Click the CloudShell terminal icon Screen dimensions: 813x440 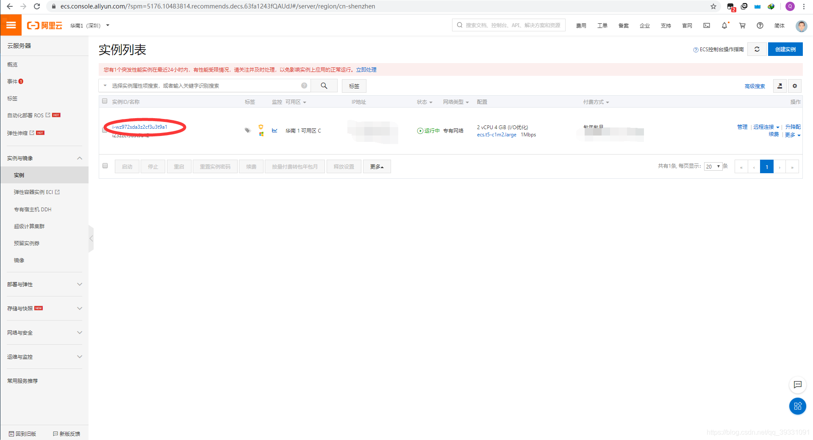(706, 25)
